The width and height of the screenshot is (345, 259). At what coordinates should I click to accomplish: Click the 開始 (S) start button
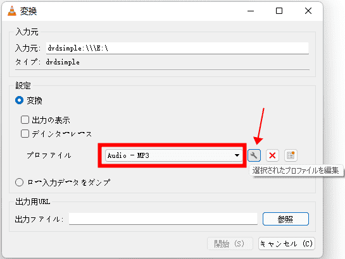230,243
